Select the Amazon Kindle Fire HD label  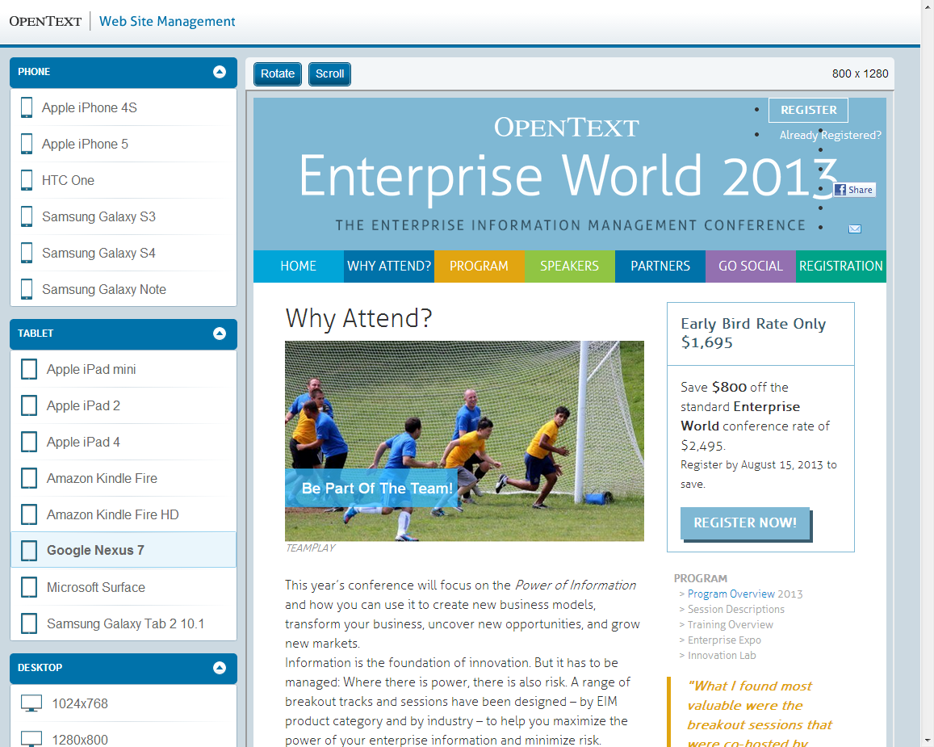coord(112,514)
